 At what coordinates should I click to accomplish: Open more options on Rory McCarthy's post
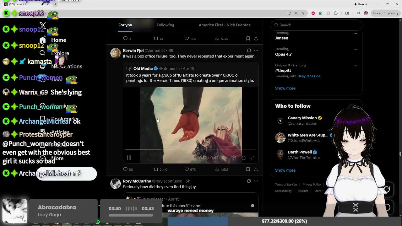256,181
